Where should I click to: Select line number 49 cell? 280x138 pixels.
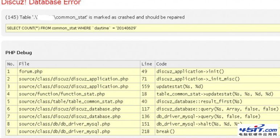pyautogui.click(x=148, y=71)
